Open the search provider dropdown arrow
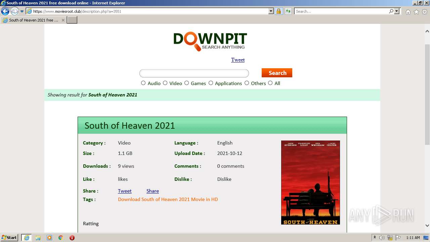The width and height of the screenshot is (430, 242). [x=397, y=11]
